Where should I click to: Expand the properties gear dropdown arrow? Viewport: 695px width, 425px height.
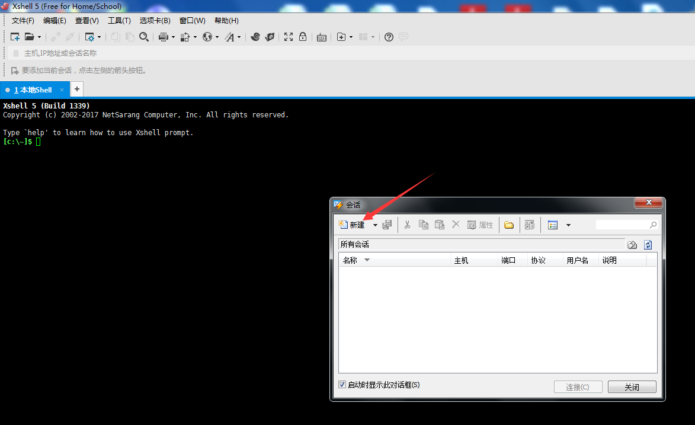(100, 37)
